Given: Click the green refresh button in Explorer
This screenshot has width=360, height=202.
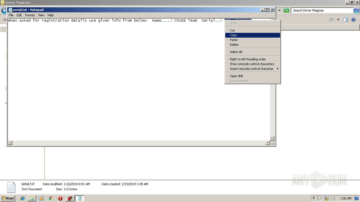Looking at the screenshot, I should pos(286,10).
